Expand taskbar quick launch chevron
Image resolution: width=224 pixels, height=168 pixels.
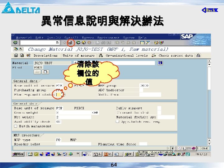pyautogui.click(x=77, y=154)
